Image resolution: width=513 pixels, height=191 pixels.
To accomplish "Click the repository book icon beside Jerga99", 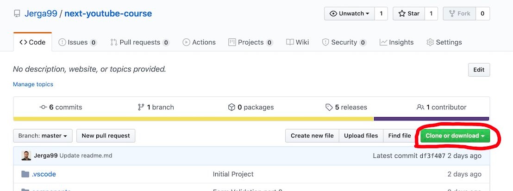I will [17, 14].
